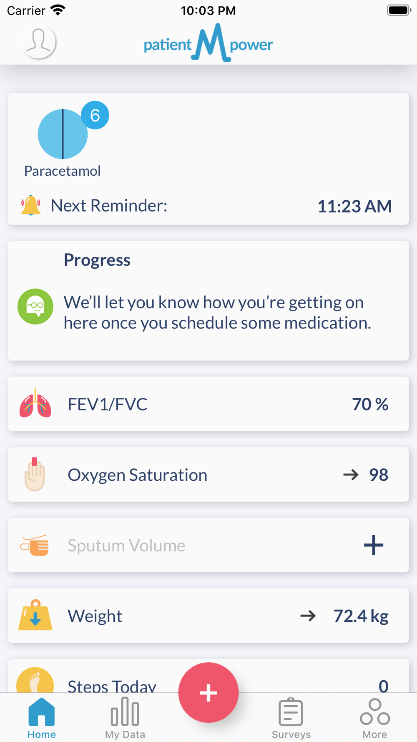
Task: Tap the Paracetamol pill icon
Action: (63, 134)
